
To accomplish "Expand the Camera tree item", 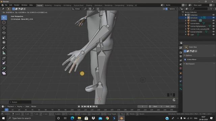I will pos(186,21).
